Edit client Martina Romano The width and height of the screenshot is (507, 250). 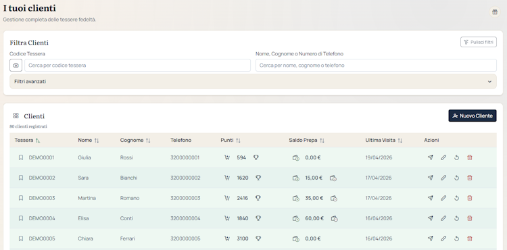pos(443,198)
